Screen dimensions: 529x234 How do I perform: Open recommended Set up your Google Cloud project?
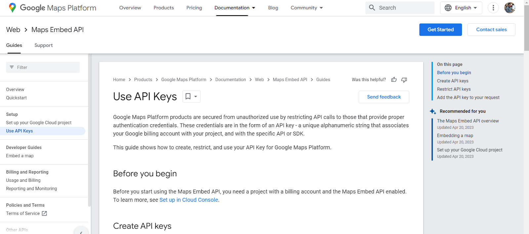pyautogui.click(x=469, y=150)
